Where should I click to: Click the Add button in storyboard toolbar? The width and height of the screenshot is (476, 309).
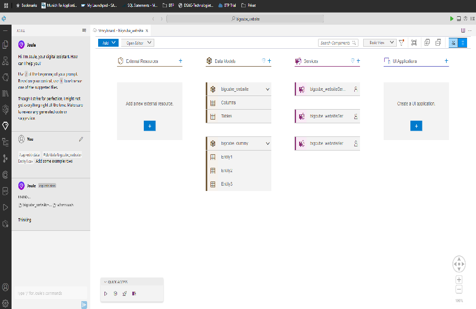108,43
